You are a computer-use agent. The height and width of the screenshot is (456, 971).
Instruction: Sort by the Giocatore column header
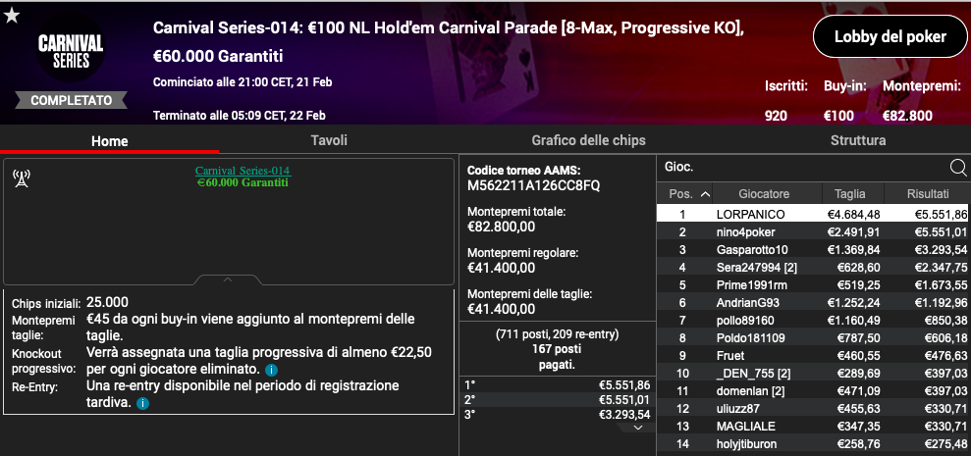[764, 193]
